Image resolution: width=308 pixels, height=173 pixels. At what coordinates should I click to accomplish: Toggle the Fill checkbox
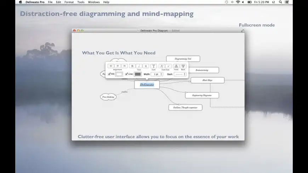click(x=109, y=74)
